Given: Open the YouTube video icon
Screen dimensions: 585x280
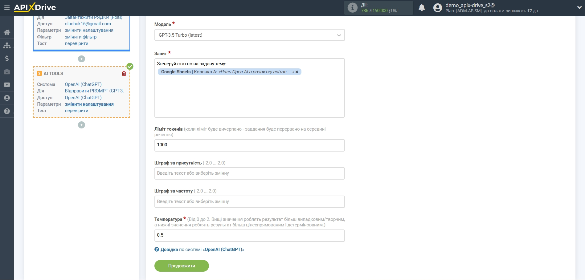Looking at the screenshot, I should click(7, 85).
